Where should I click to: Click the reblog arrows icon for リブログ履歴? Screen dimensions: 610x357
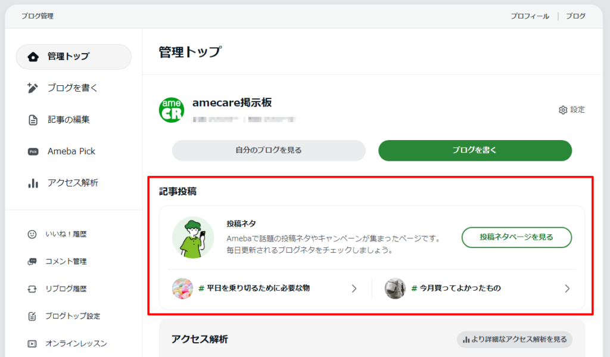(x=32, y=289)
